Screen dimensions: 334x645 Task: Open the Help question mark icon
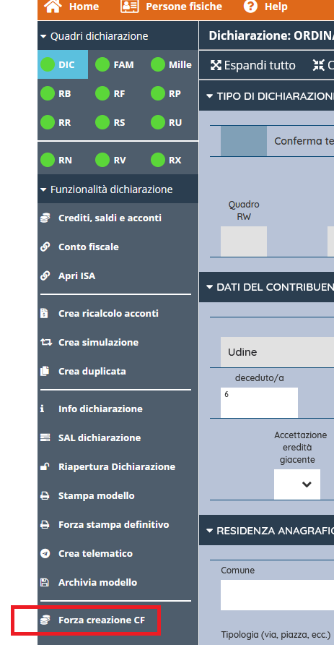pos(250,7)
